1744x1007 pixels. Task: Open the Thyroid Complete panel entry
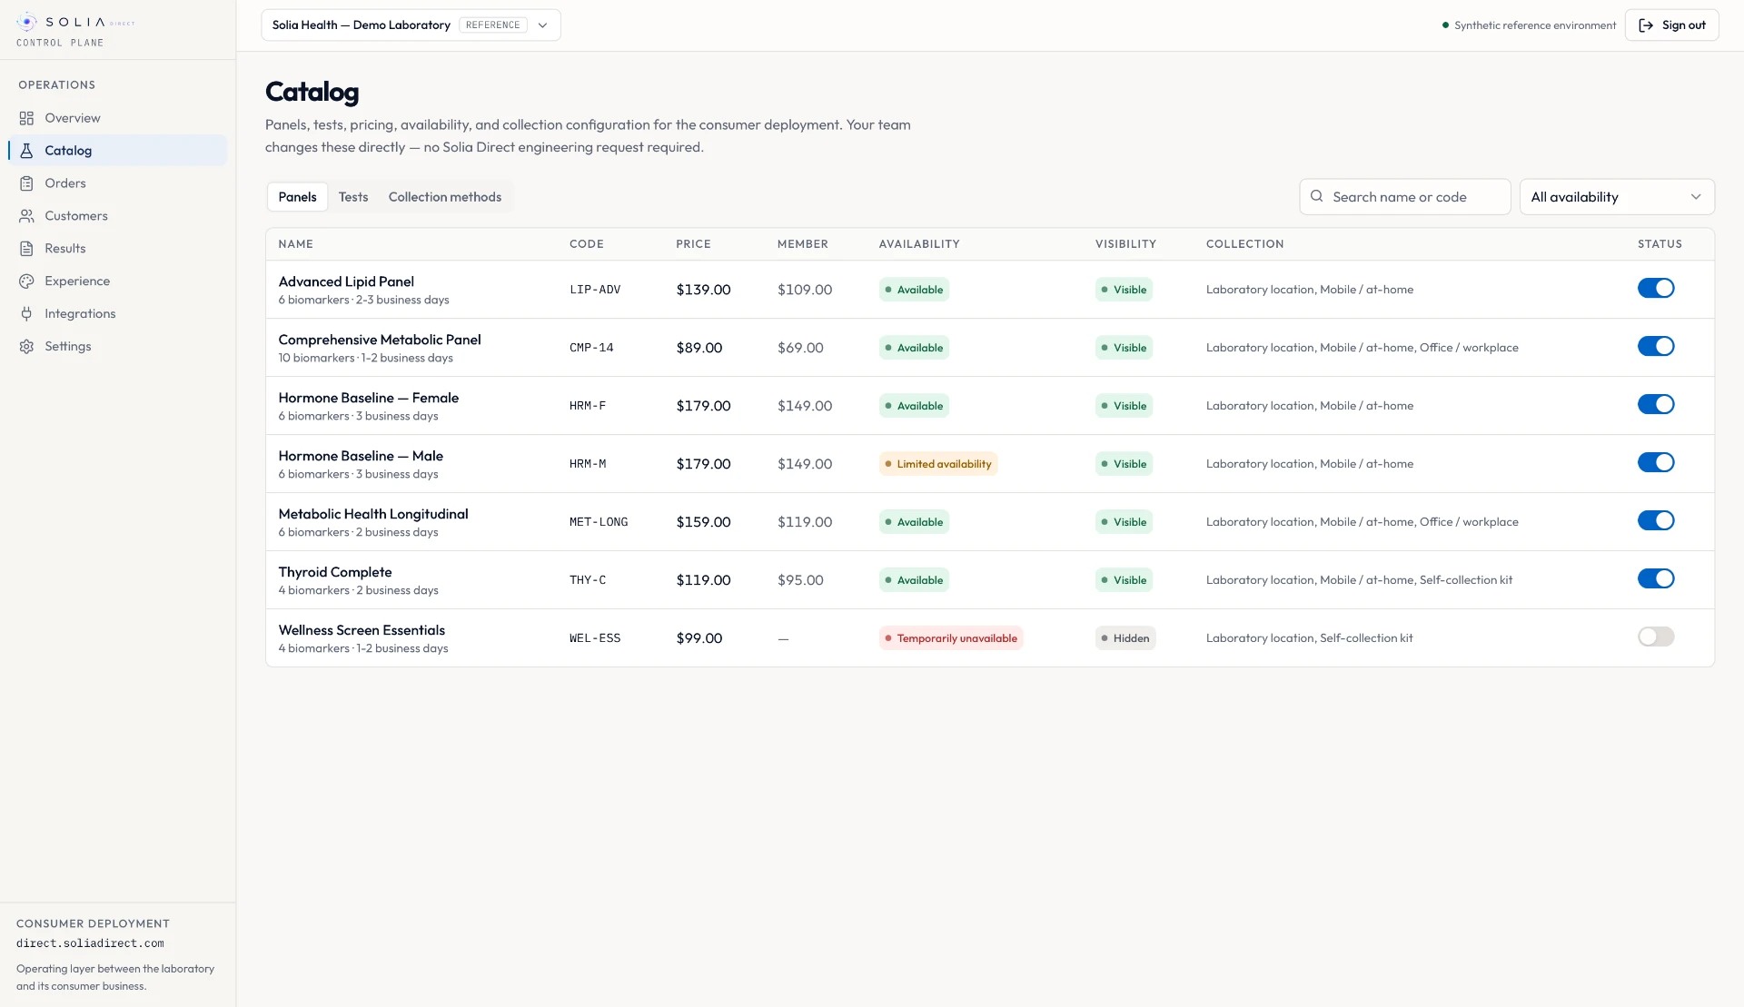tap(335, 572)
